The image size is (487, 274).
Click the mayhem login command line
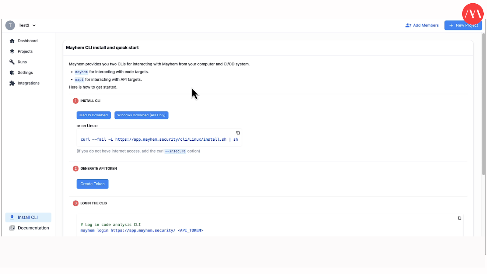point(142,230)
